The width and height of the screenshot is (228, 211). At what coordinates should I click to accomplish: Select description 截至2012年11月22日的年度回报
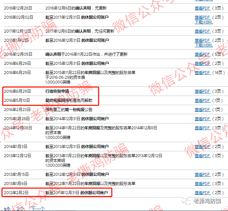(73, 184)
